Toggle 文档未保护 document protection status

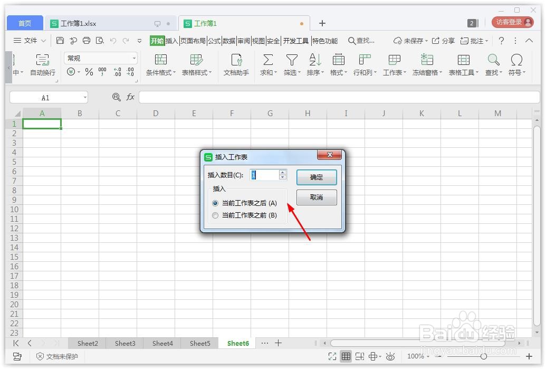click(x=56, y=356)
